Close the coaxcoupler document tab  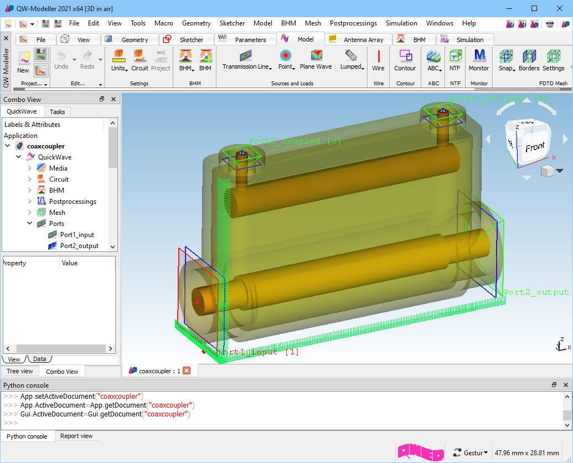coord(187,371)
